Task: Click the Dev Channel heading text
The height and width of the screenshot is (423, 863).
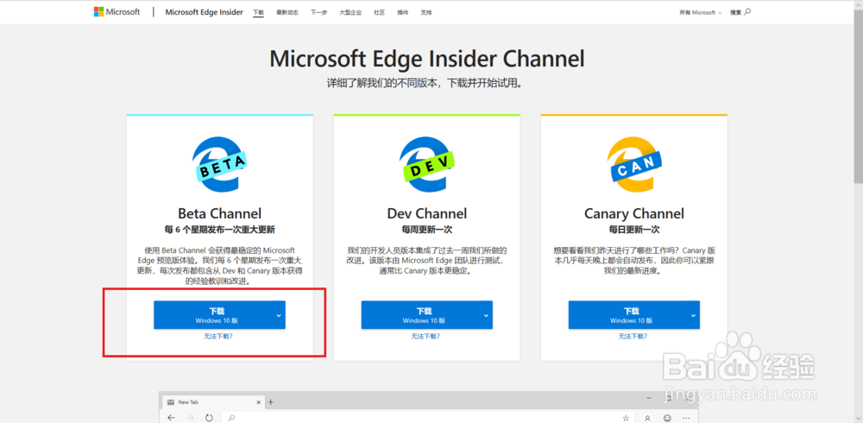Action: click(x=427, y=214)
